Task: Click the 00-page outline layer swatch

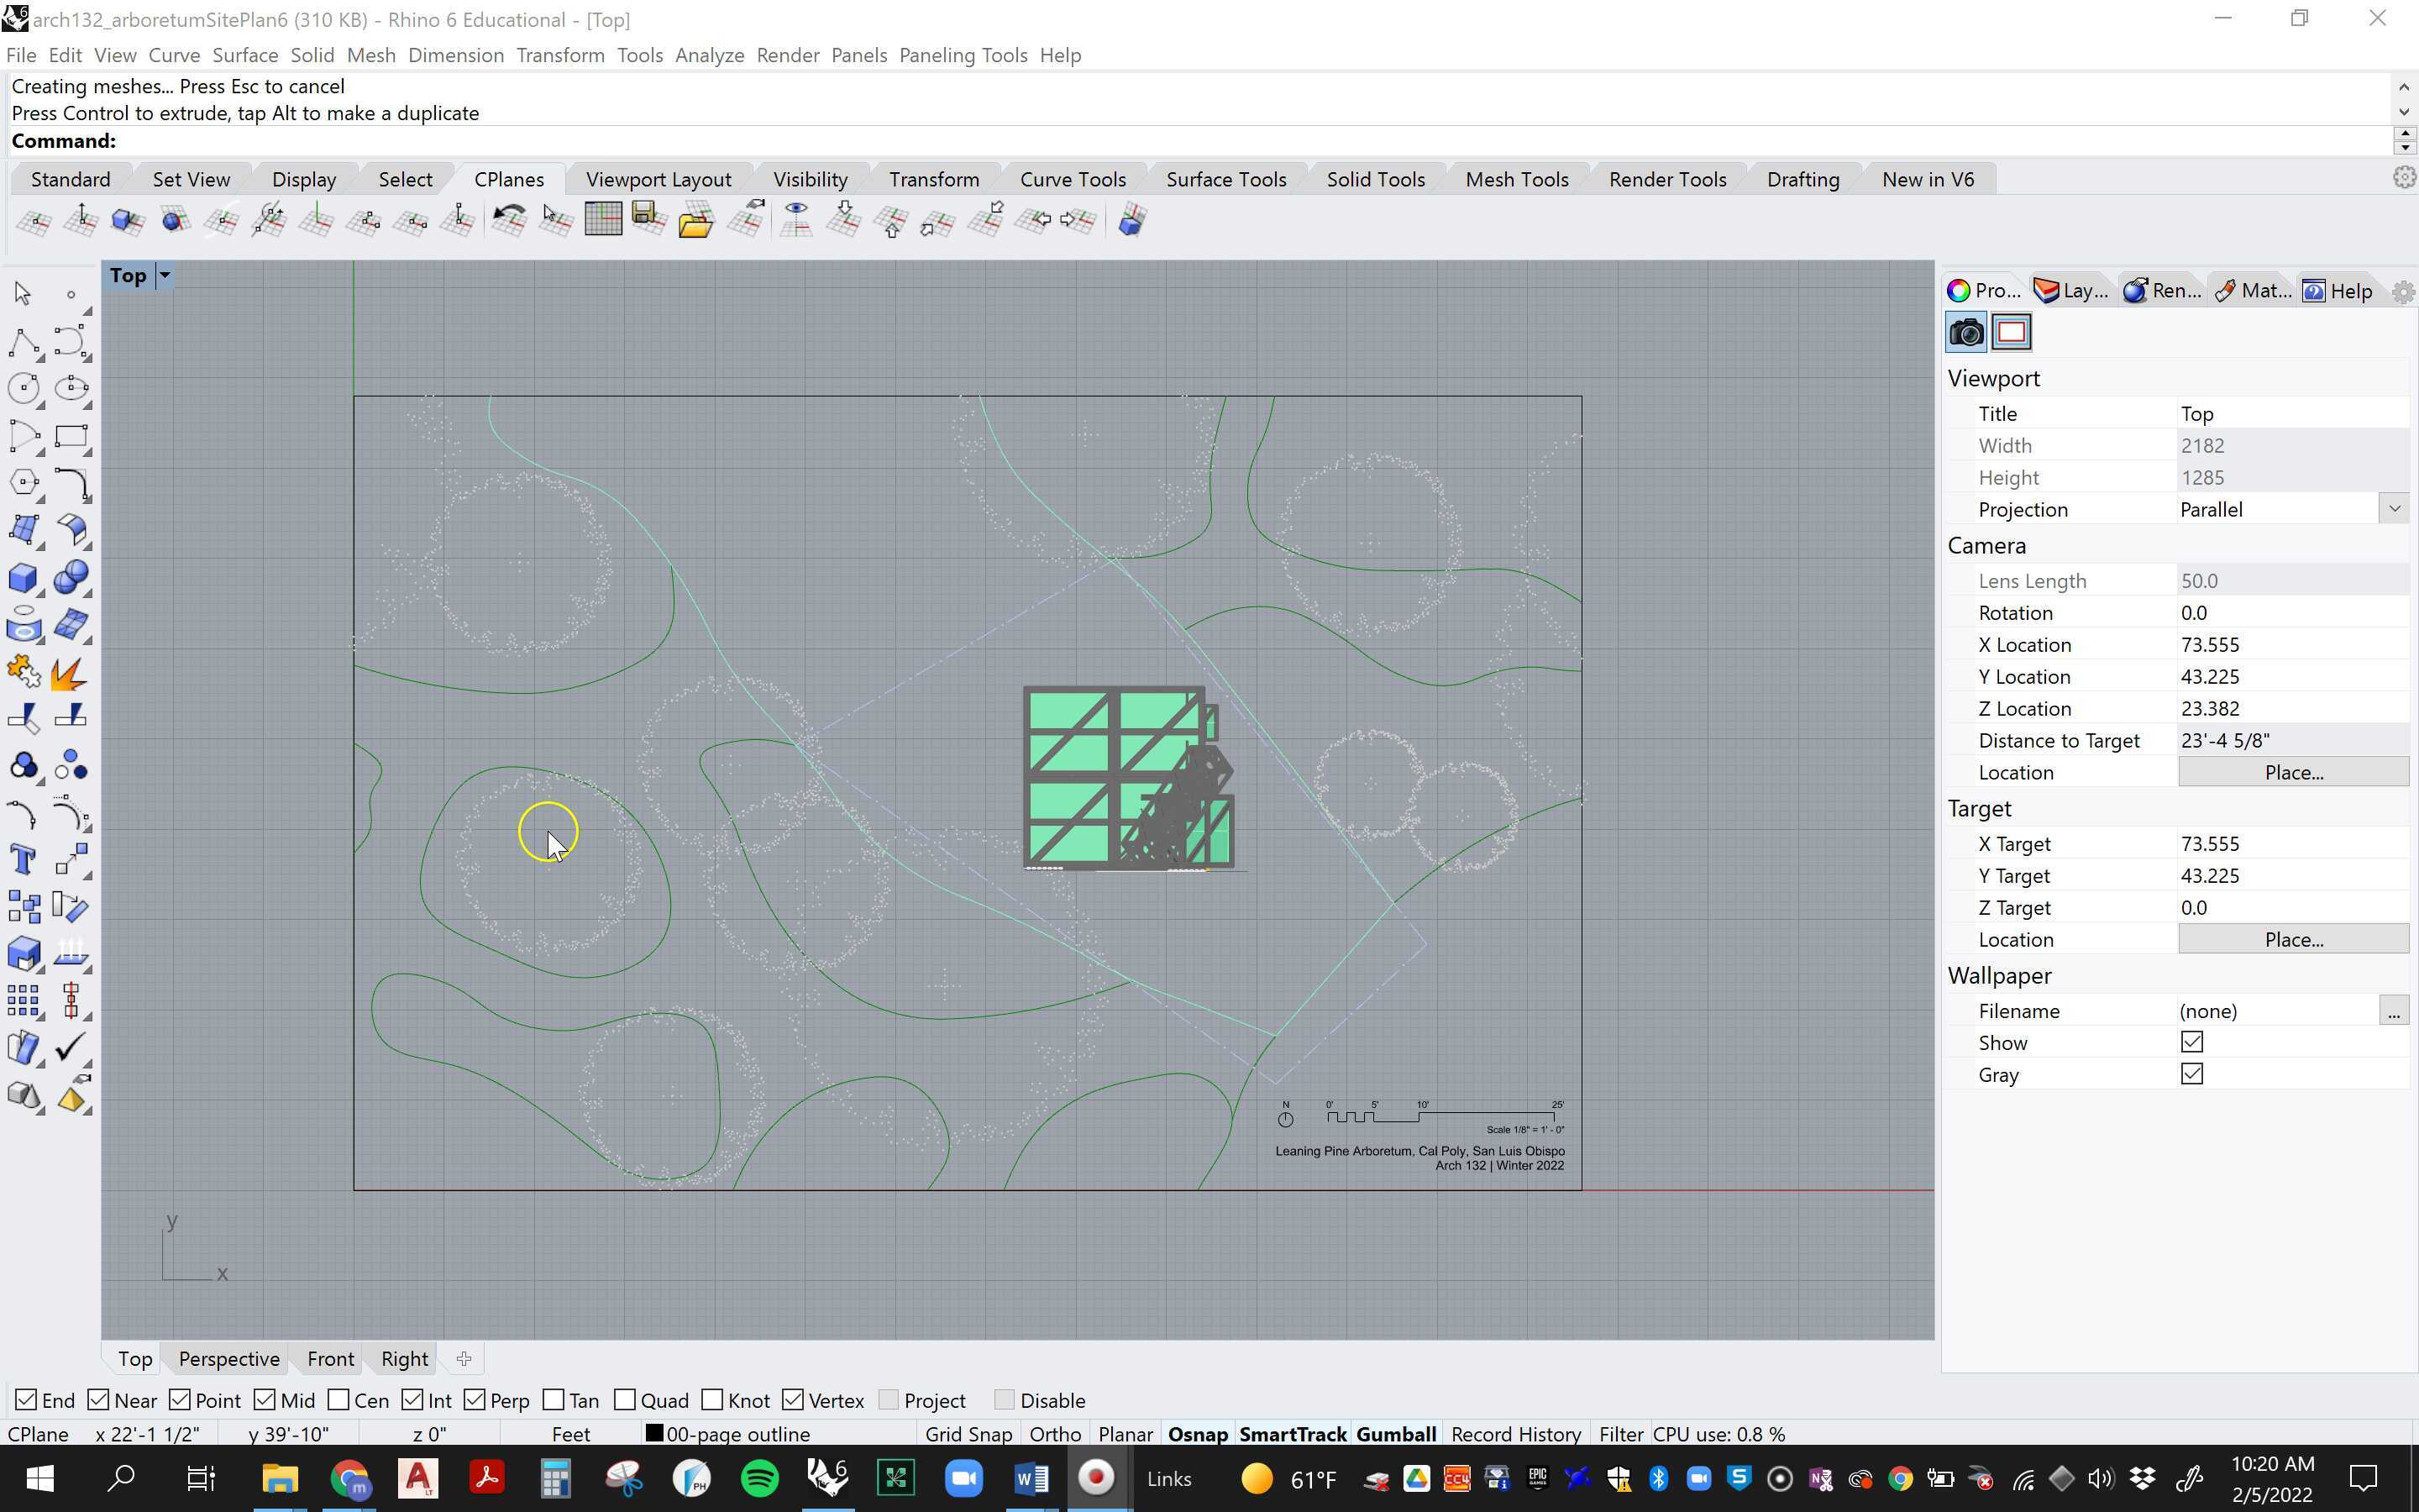Action: (x=655, y=1434)
